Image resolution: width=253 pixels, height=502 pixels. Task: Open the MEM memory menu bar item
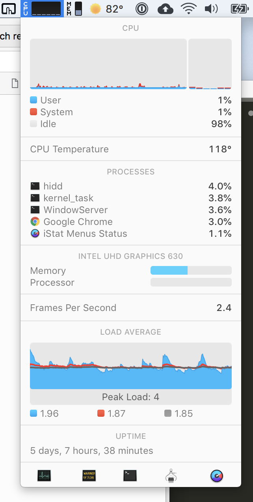[74, 8]
